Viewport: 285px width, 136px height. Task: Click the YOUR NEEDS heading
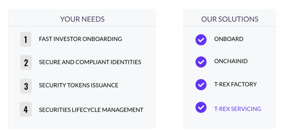(x=82, y=19)
